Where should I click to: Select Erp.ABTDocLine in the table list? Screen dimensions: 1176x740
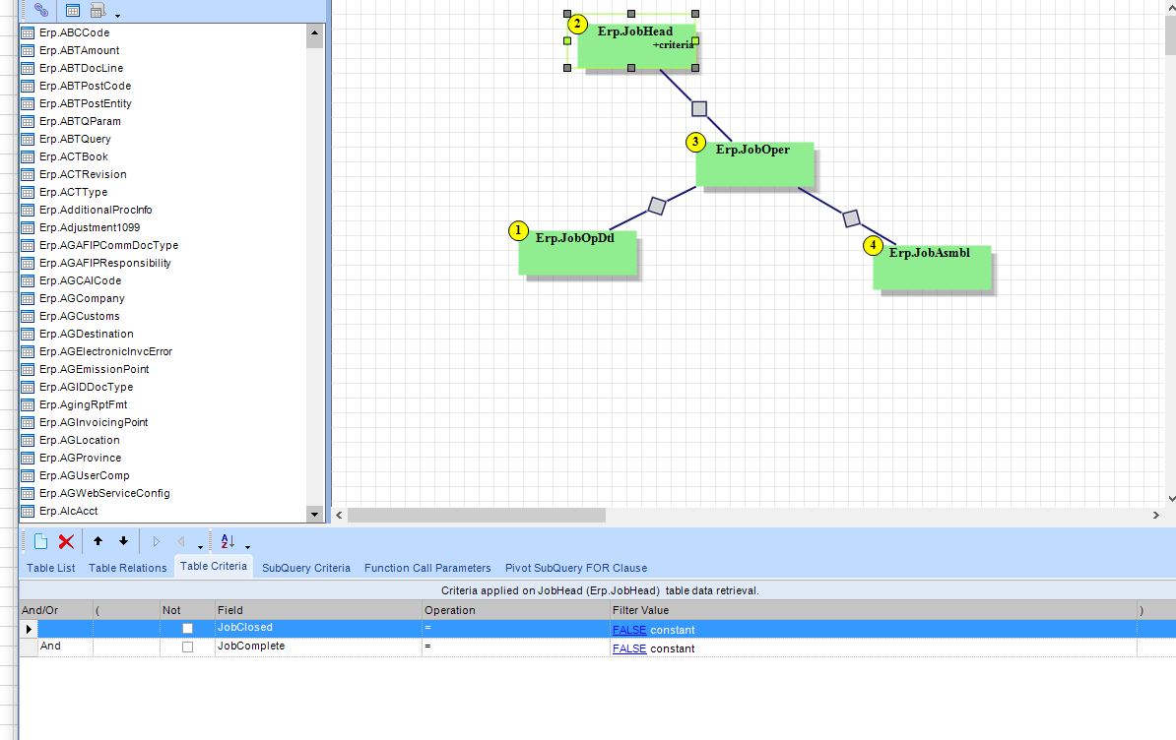coord(81,68)
